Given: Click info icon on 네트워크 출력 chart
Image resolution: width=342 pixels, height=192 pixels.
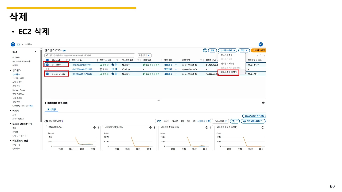Looking at the screenshot, I should tap(207, 127).
